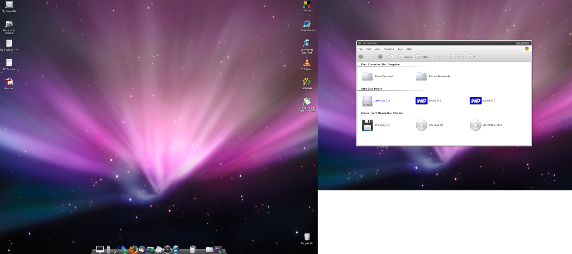Image resolution: width=572 pixels, height=254 pixels.
Task: Click the Search toolbar button
Action: [405, 57]
